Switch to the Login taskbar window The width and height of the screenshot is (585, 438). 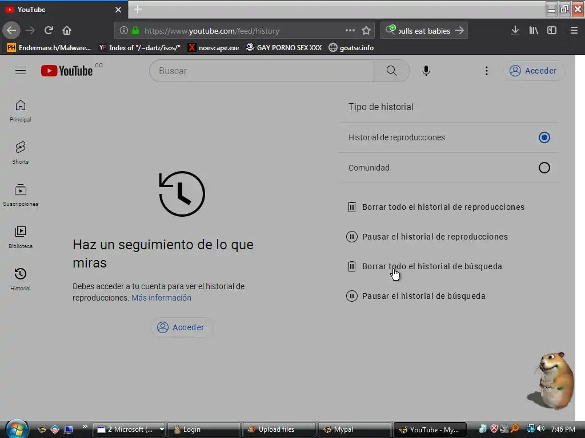(204, 429)
